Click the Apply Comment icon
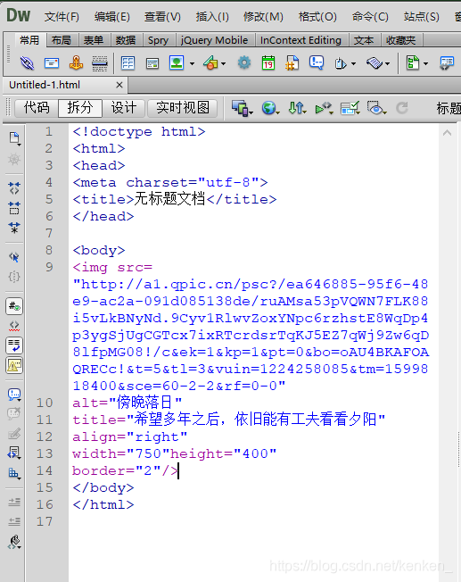Image resolution: width=461 pixels, height=582 pixels. tap(14, 395)
